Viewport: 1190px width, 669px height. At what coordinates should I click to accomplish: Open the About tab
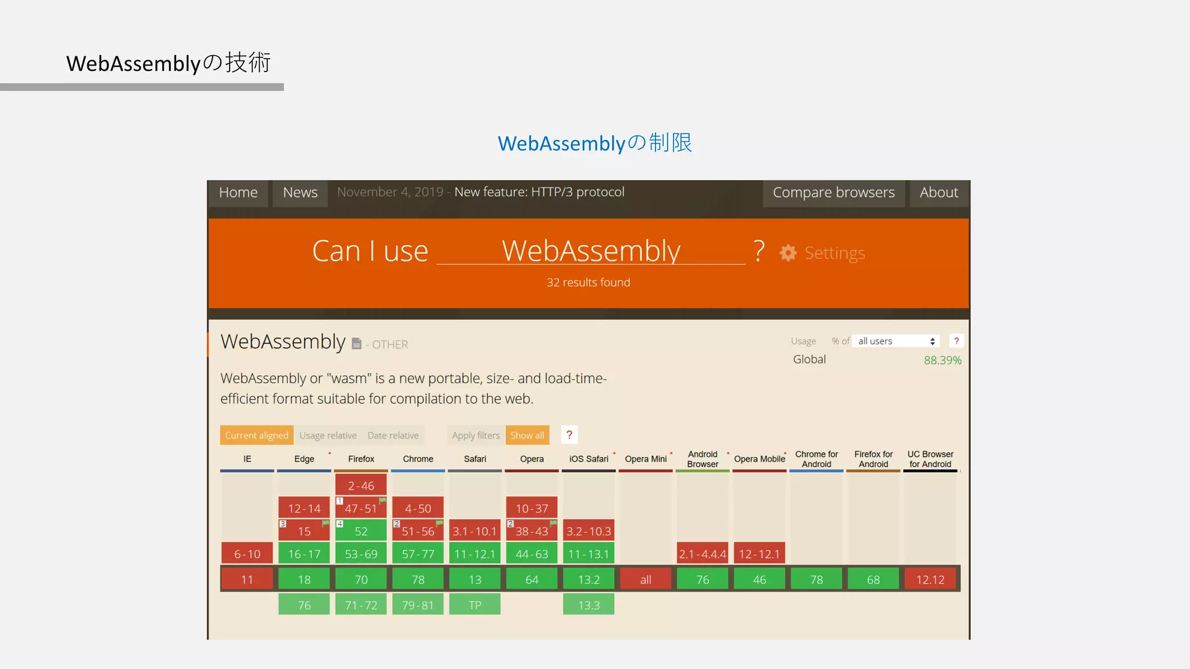tap(939, 193)
